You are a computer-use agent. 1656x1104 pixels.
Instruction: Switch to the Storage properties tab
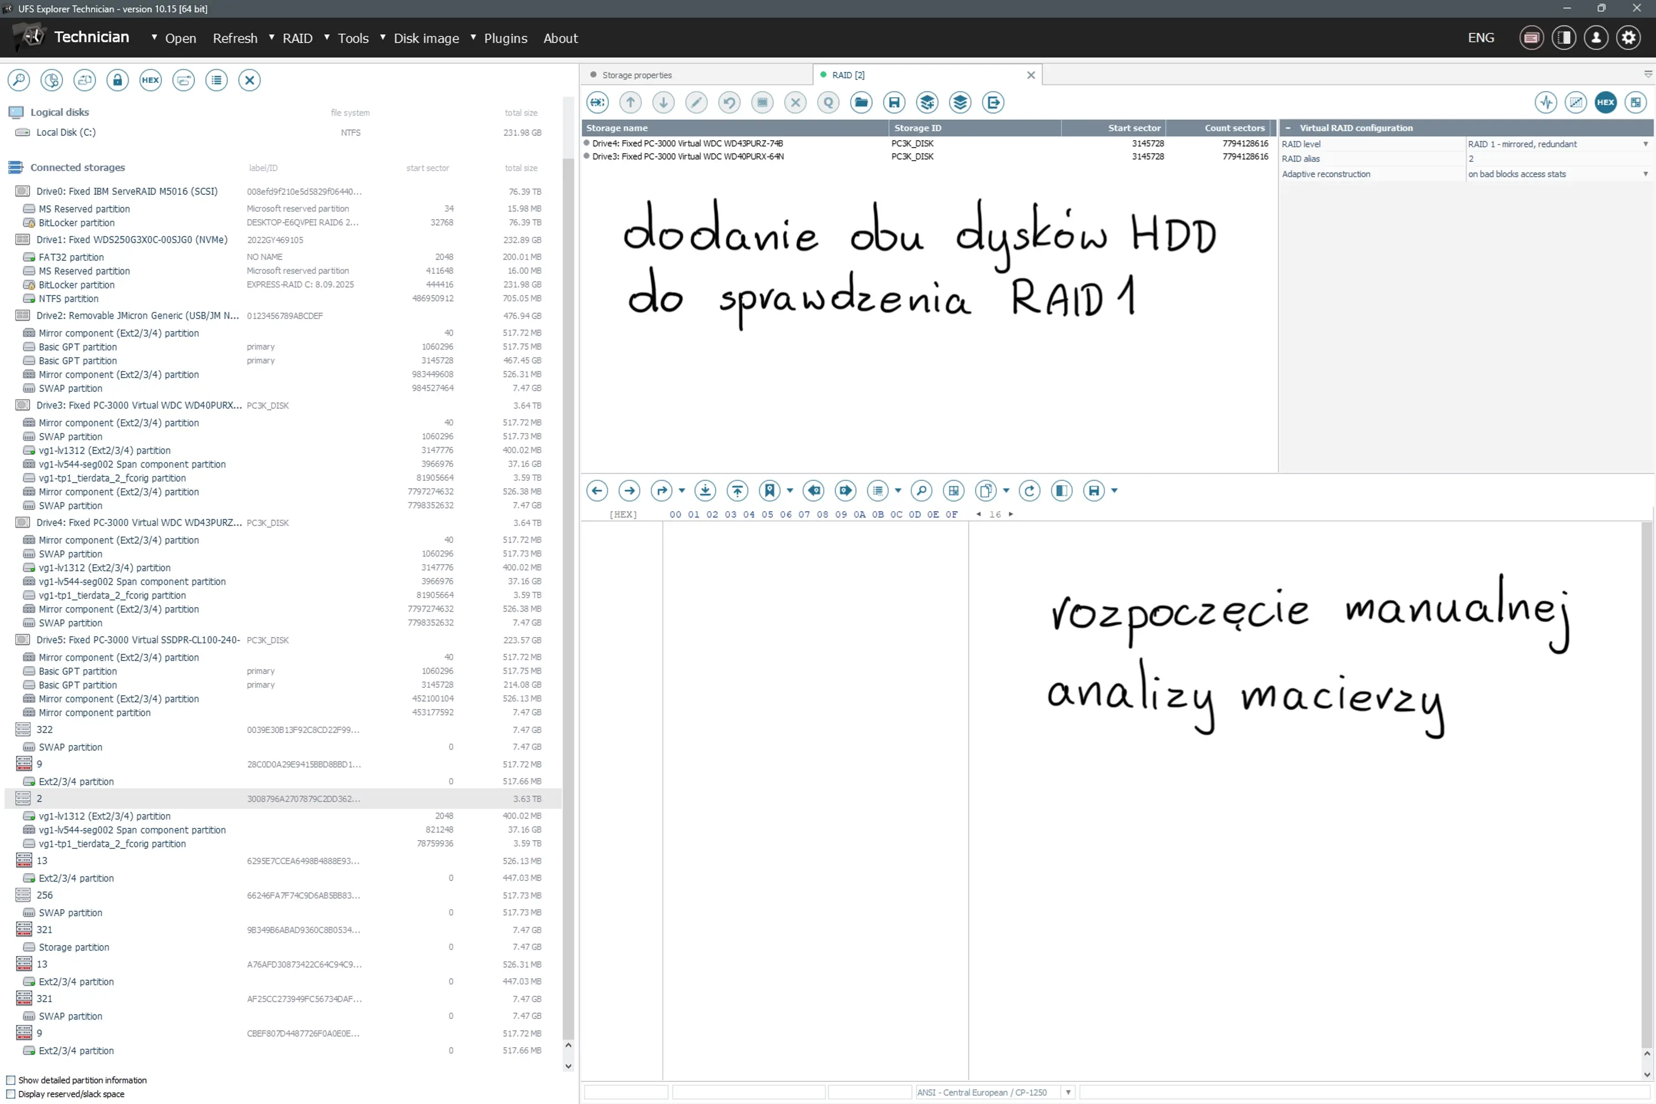(636, 75)
